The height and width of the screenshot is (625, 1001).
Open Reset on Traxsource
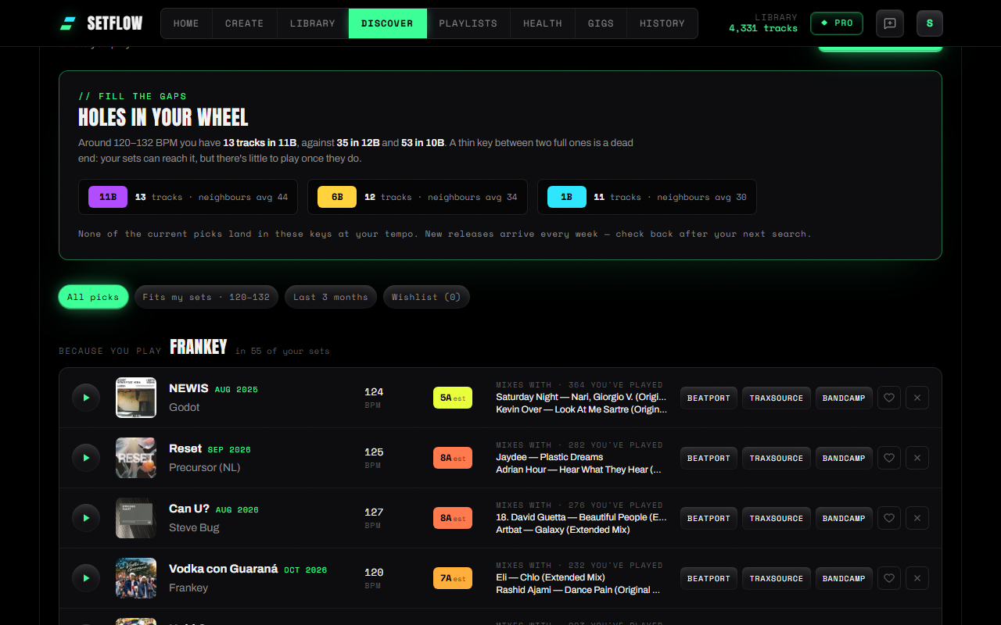tap(777, 458)
